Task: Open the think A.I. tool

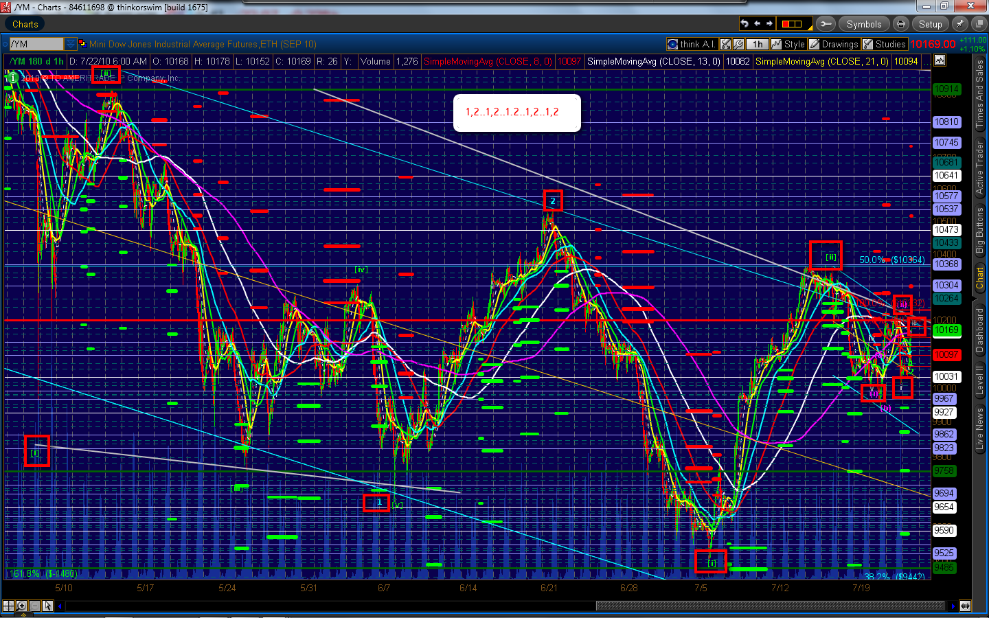Action: click(x=691, y=44)
